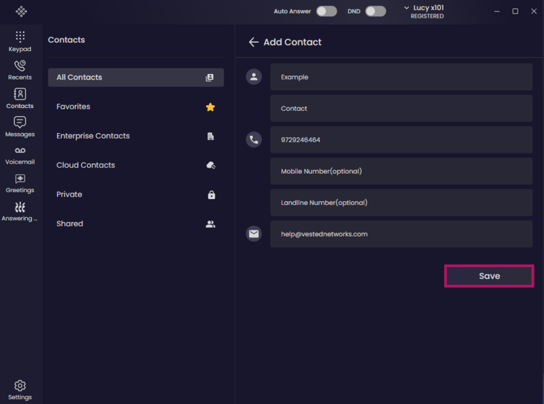Select the Cloud Contacts list
This screenshot has width=544, height=404.
click(x=136, y=165)
